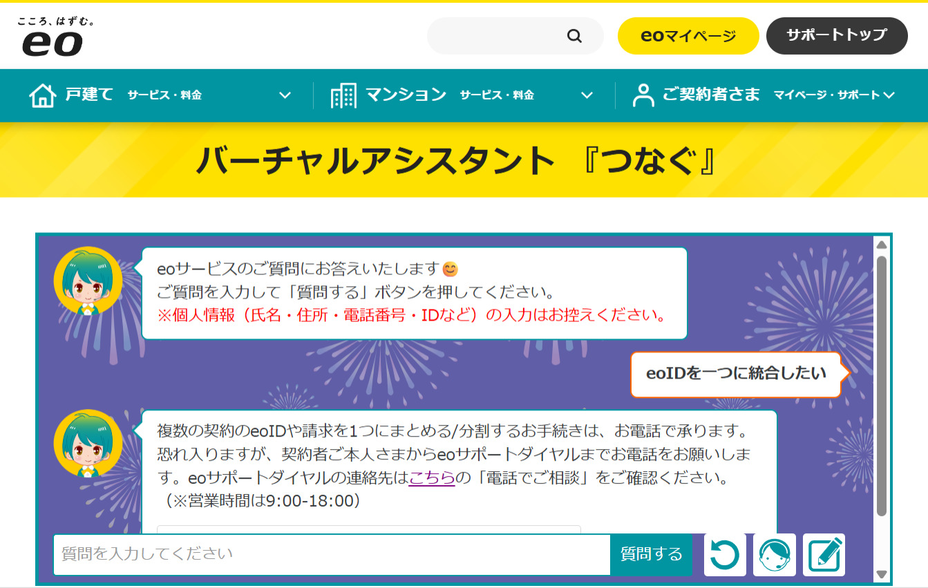Click the assistant avatar beside the greeting message

click(88, 281)
